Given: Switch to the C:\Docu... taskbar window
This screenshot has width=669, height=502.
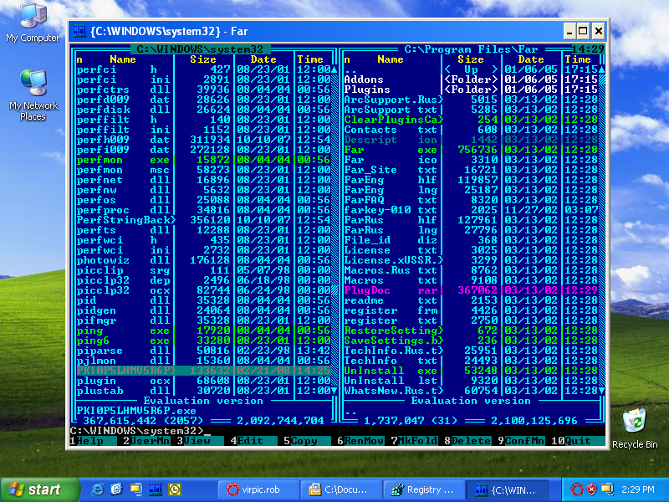Looking at the screenshot, I should coord(341,489).
